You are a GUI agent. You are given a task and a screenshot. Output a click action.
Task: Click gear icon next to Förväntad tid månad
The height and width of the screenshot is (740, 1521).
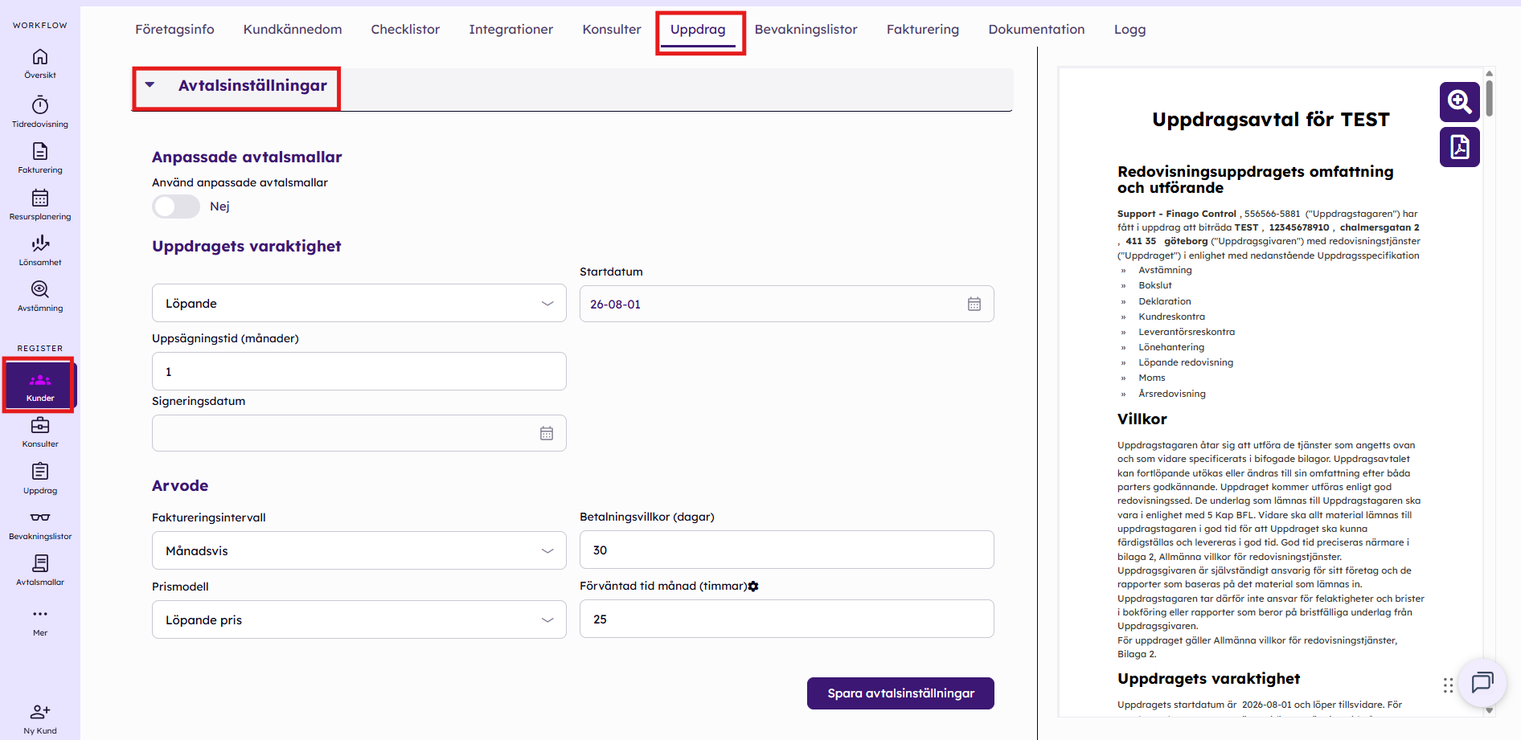pyautogui.click(x=753, y=587)
